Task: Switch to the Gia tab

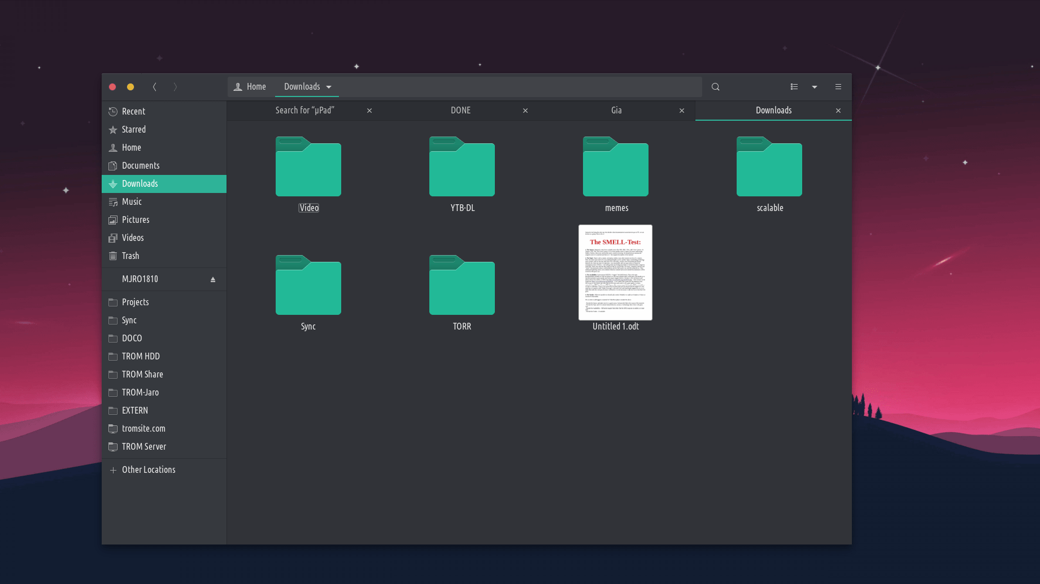Action: [616, 111]
